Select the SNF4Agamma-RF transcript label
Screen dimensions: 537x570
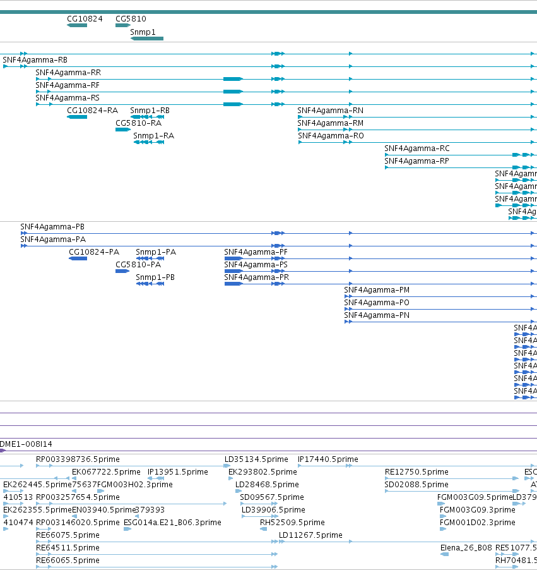(68, 85)
